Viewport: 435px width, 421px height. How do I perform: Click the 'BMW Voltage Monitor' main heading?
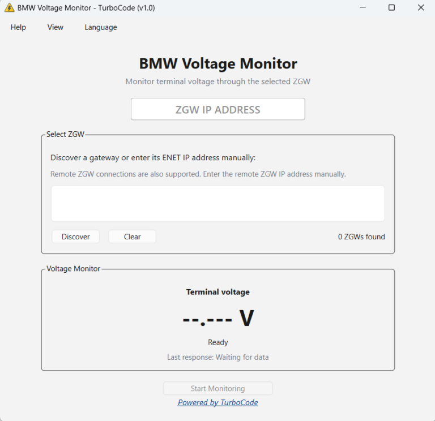(x=218, y=63)
